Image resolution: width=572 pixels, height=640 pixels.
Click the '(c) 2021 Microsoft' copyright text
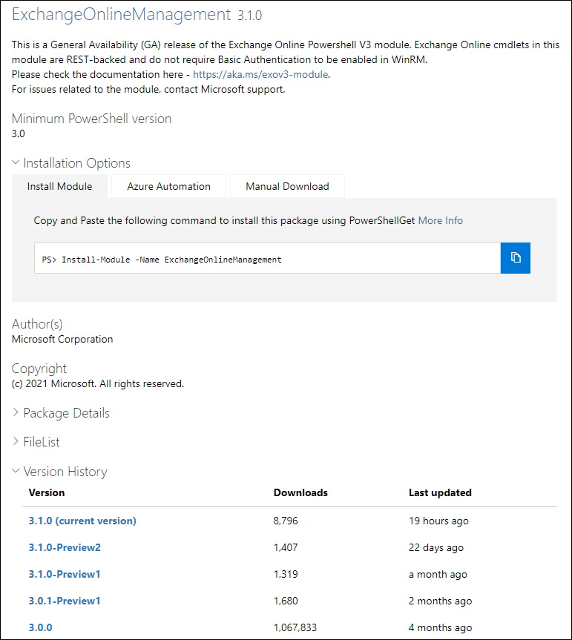pos(98,383)
